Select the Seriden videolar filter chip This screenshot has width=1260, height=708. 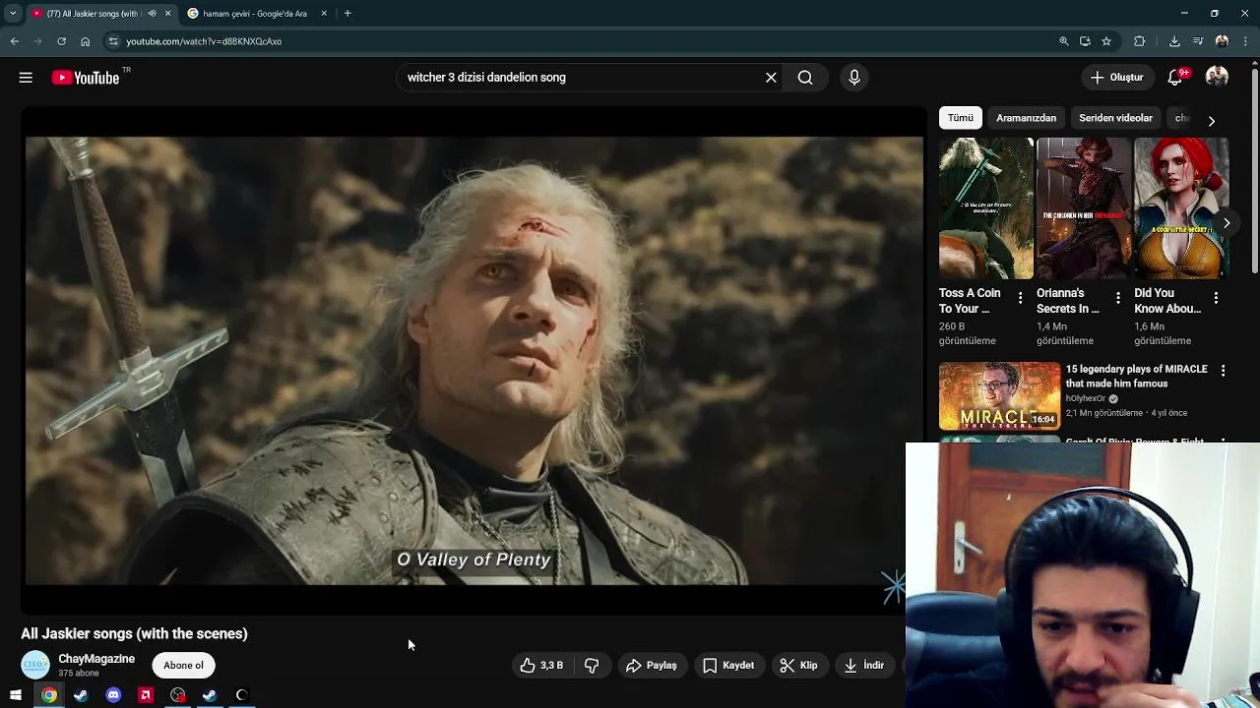[x=1115, y=118]
